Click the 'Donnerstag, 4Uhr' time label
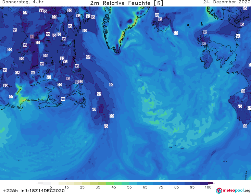Viewport: 251px width, 194px height. (x=23, y=2)
